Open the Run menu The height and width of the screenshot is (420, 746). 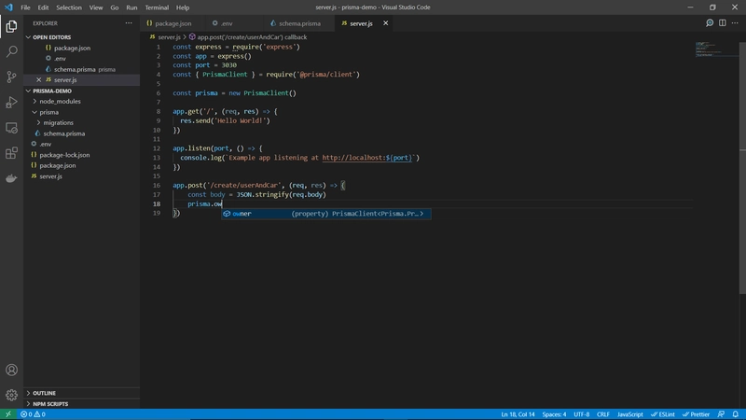131,7
